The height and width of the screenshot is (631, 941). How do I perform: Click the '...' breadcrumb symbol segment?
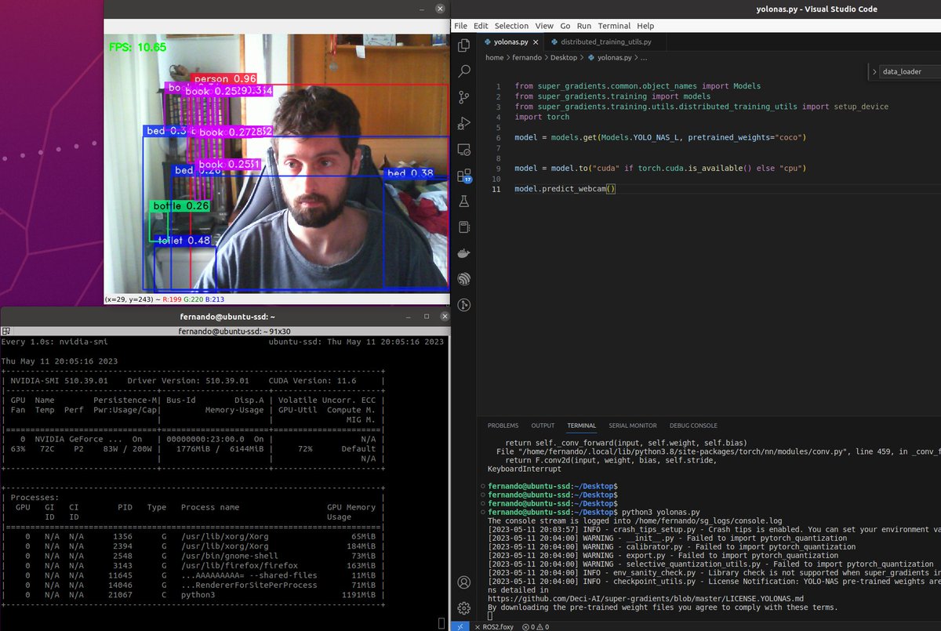pos(644,57)
